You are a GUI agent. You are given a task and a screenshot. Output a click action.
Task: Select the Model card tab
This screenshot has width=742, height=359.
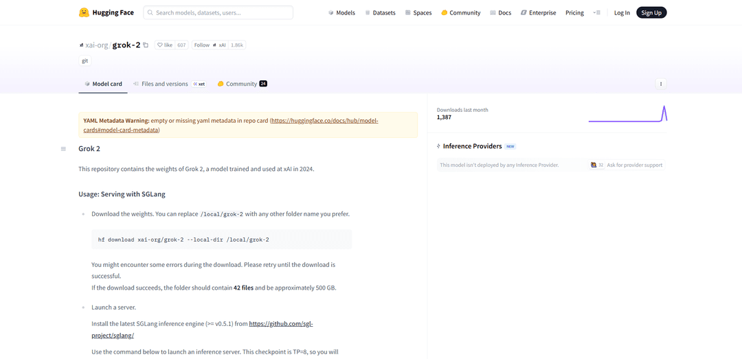tap(102, 84)
